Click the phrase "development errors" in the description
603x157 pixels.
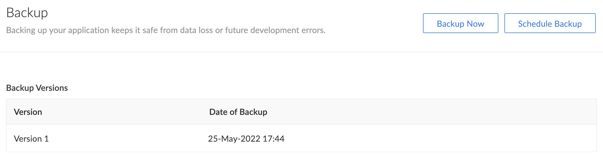click(288, 30)
